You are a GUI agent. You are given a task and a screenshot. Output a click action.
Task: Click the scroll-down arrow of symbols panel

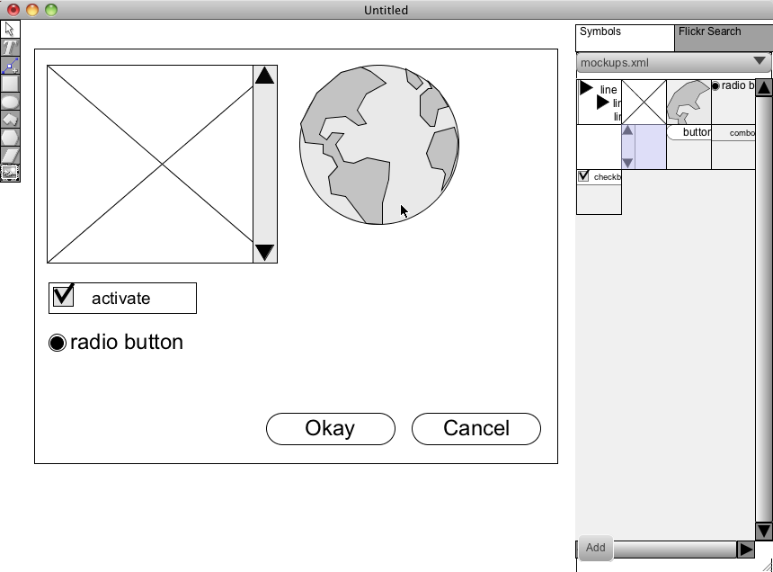click(x=764, y=531)
